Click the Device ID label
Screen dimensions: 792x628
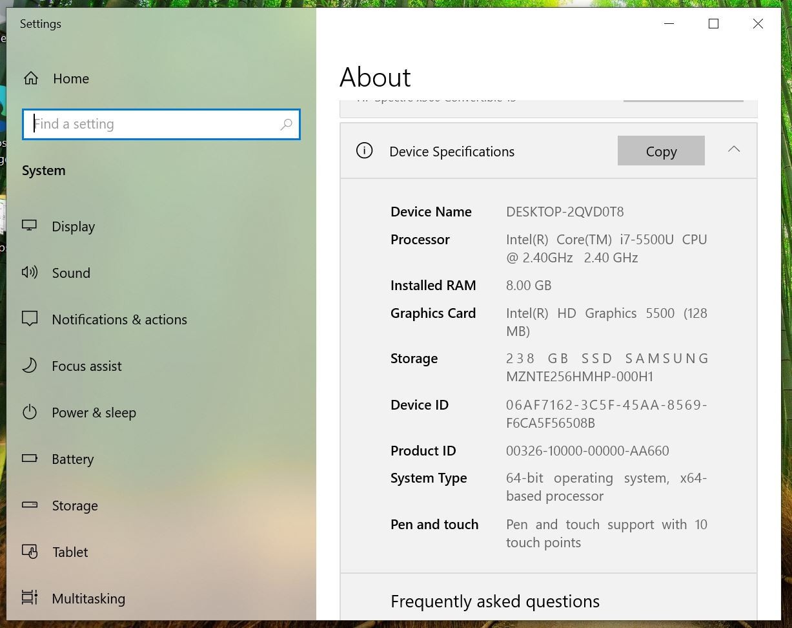pyautogui.click(x=420, y=404)
